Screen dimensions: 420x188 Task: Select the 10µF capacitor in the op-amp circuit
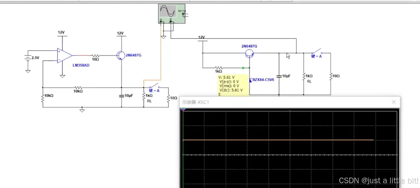coord(121,96)
